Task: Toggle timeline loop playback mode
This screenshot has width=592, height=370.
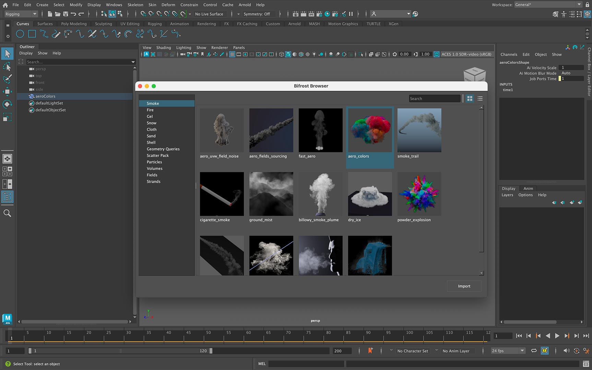Action: (534, 350)
